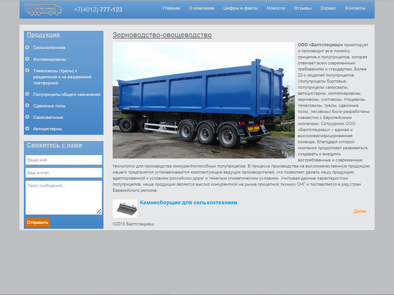This screenshot has height=295, width=394.
Task: Click the message textarea resize handle
Action: click(99, 212)
